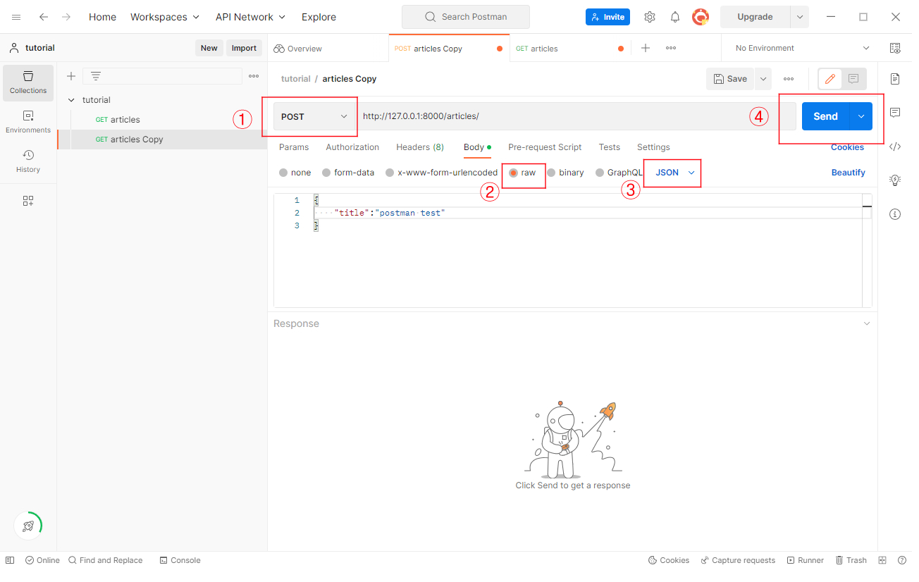Open the hamburger main menu
Screen dimensions: 919x582
pos(16,17)
